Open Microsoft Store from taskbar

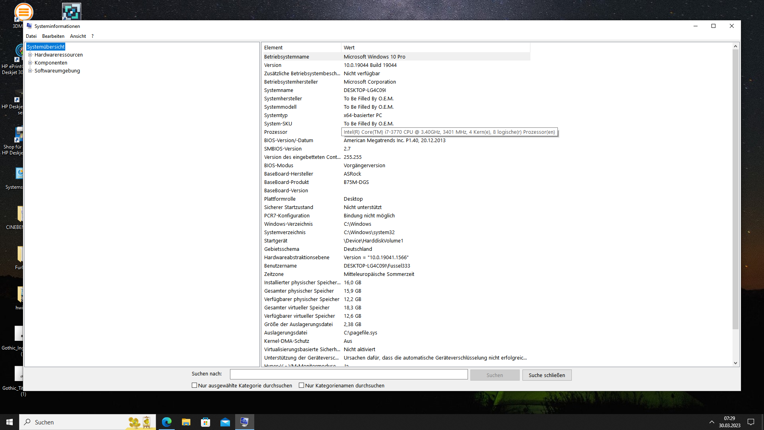click(206, 422)
